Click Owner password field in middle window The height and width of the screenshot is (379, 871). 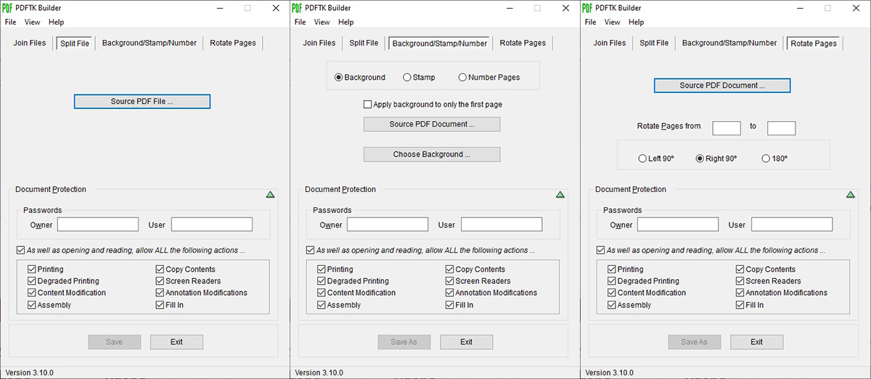388,225
